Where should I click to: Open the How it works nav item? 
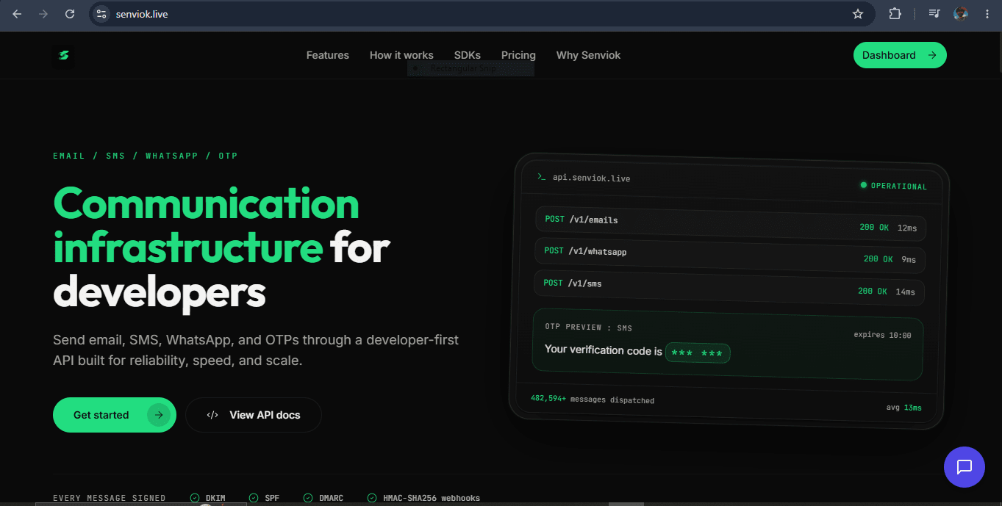[401, 55]
